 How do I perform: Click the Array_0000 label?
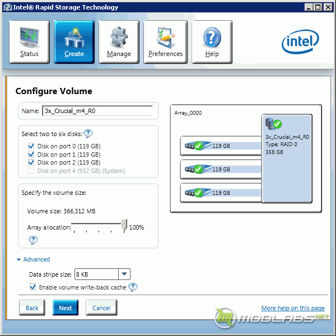188,113
